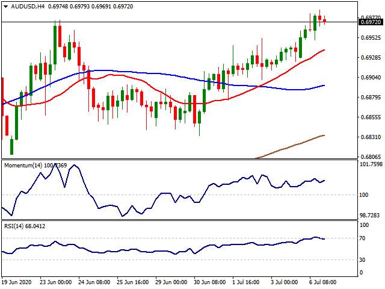Click Momentum scale value 98.7283
The image size is (385, 289).
(369, 216)
